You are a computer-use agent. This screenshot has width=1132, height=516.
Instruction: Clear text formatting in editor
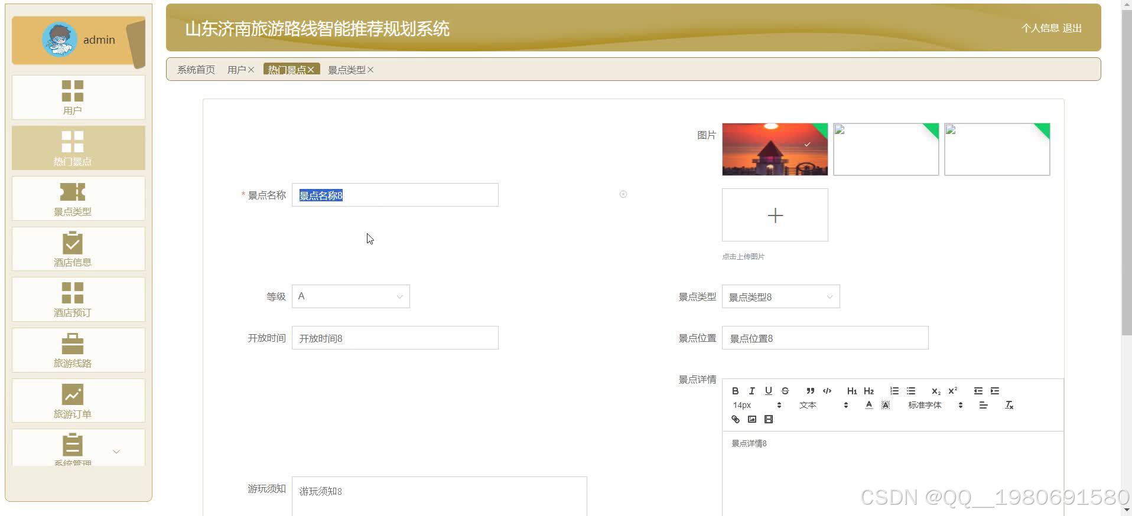[x=1009, y=405]
